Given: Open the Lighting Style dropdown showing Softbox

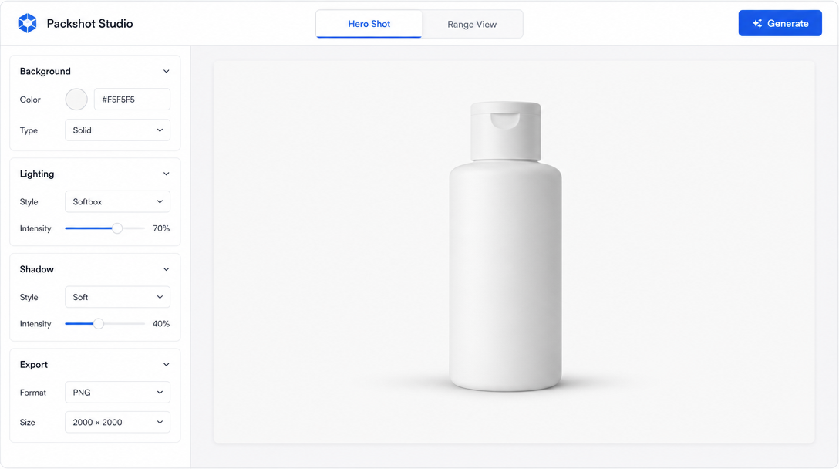Looking at the screenshot, I should (x=118, y=202).
